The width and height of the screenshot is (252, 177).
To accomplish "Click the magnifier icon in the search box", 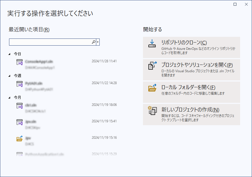I will (x=93, y=42).
